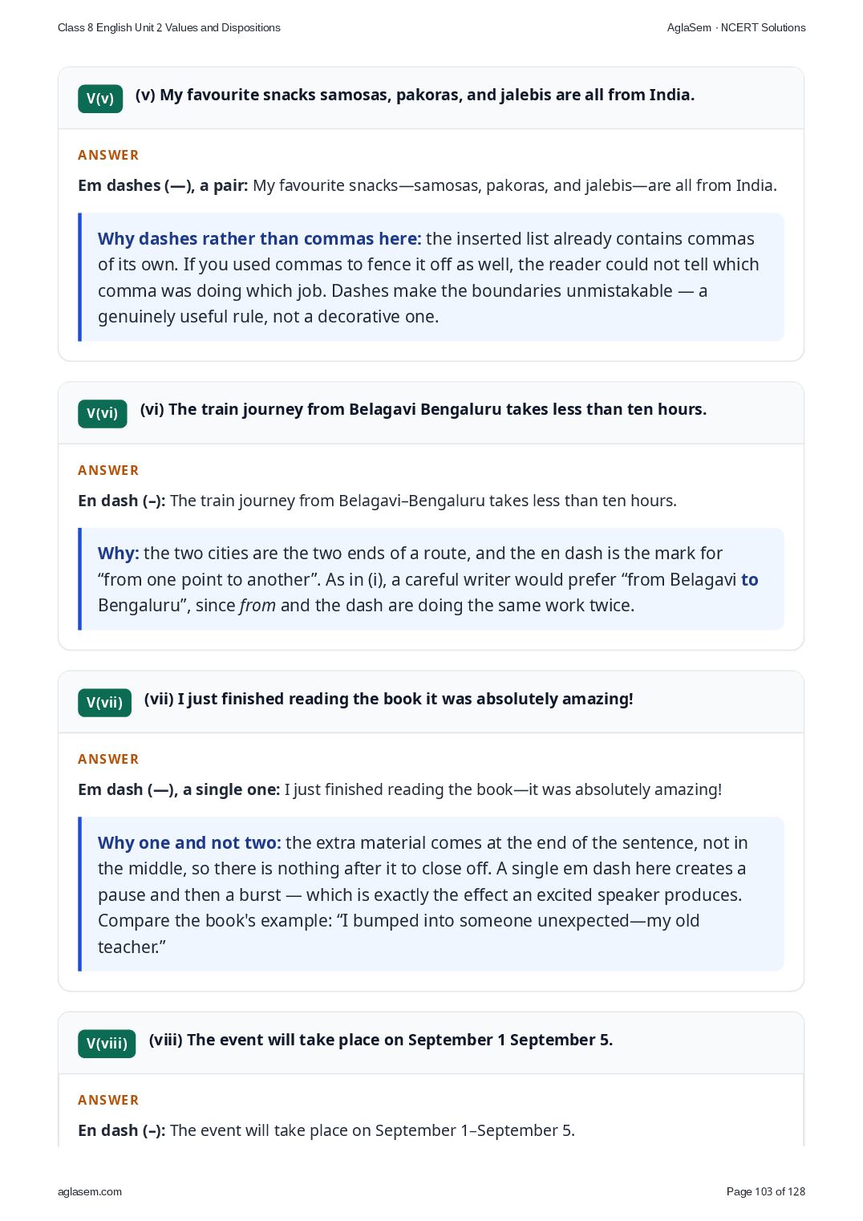Click the green V(vi) question badge
Viewport: 863px width, 1221px height.
click(x=103, y=413)
